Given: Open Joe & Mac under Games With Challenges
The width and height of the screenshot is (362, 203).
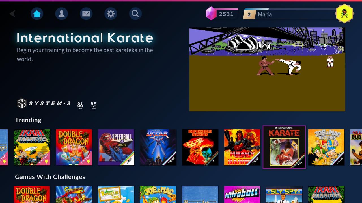Looking at the screenshot, I should [158, 195].
